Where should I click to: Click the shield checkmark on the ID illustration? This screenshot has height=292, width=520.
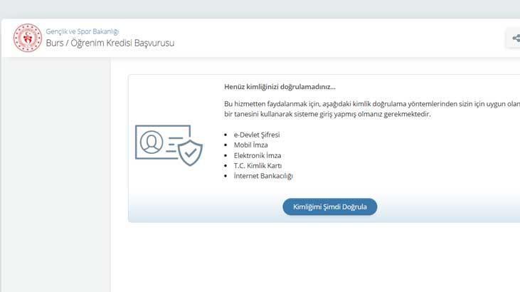click(190, 151)
